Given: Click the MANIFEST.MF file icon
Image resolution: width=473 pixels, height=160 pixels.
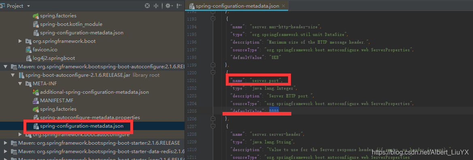Looking at the screenshot, I should [x=36, y=100].
